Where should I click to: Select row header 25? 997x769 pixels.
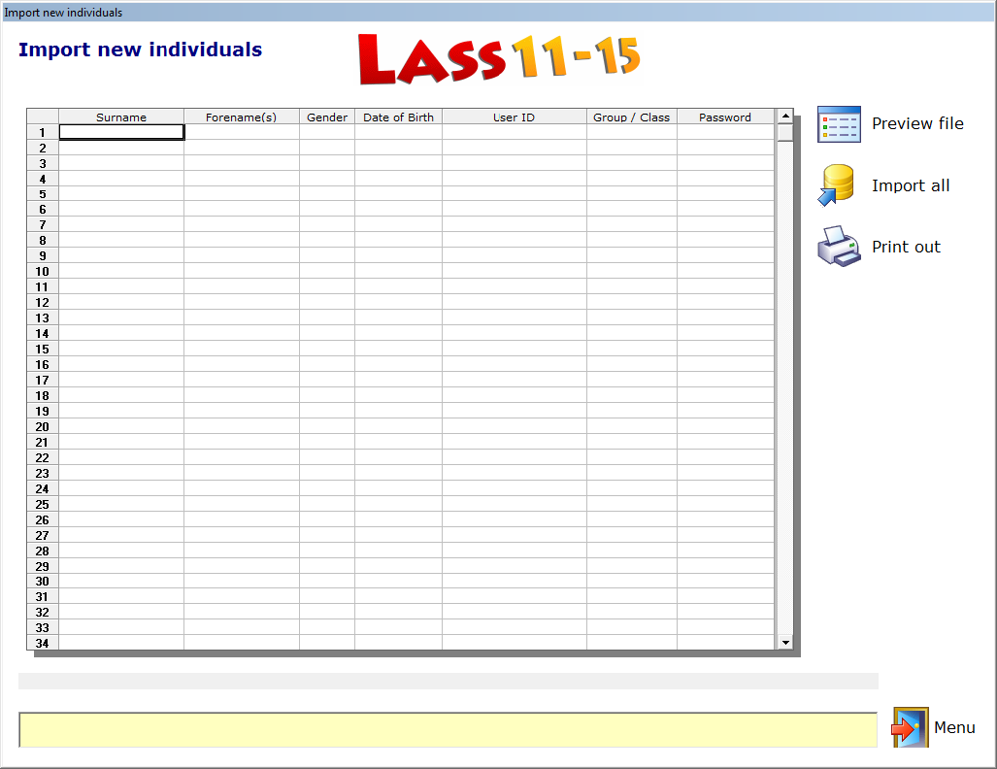[43, 504]
